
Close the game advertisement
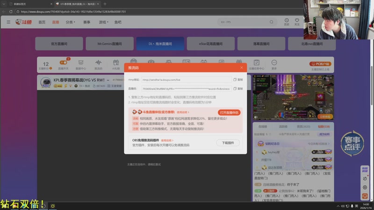point(331,78)
